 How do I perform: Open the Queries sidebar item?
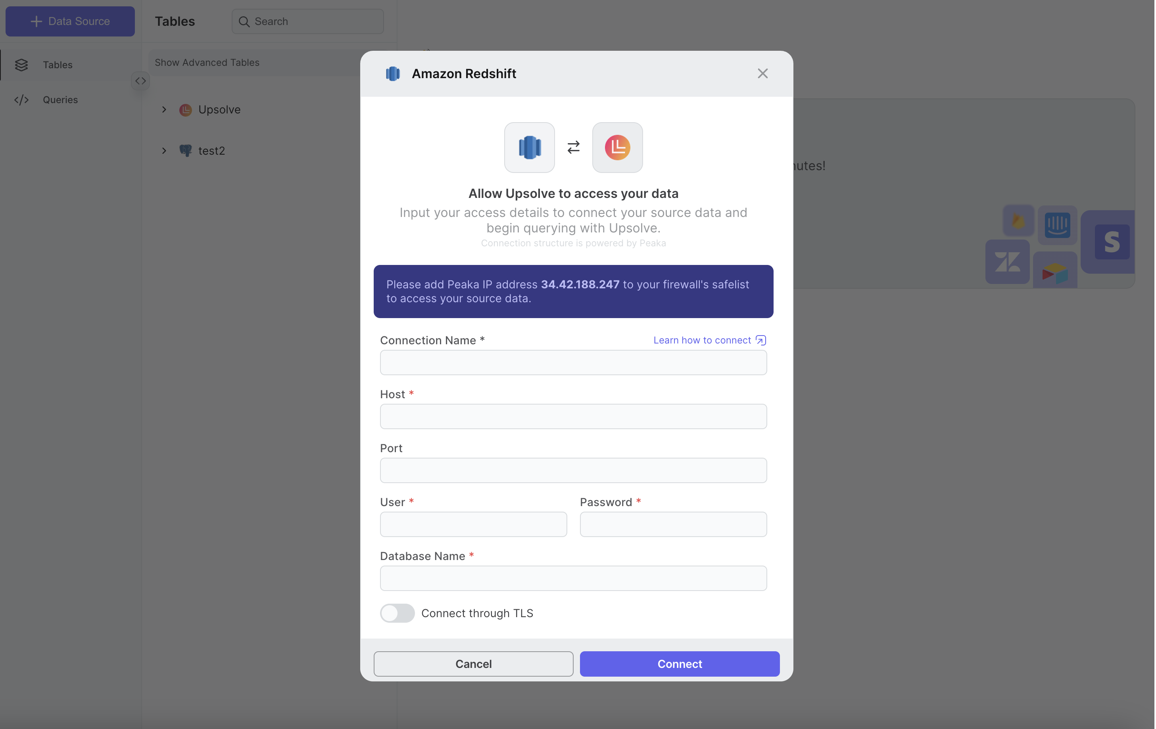point(60,100)
